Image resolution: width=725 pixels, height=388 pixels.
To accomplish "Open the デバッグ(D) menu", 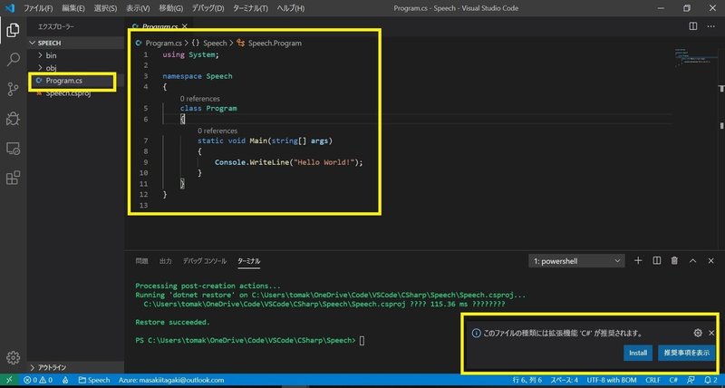I will tap(208, 8).
